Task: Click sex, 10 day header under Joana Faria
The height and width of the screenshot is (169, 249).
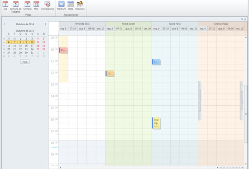Action: [x=193, y=29]
